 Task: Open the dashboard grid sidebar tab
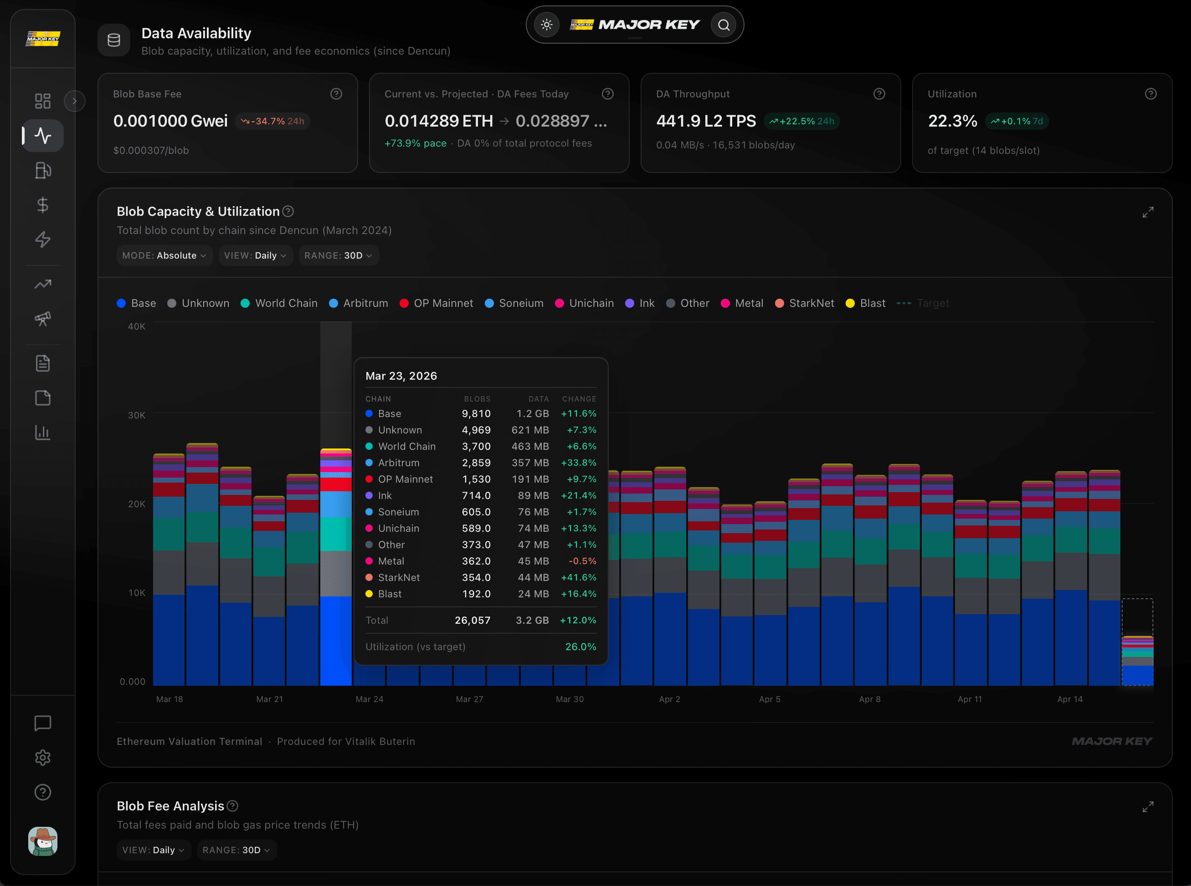(x=43, y=101)
